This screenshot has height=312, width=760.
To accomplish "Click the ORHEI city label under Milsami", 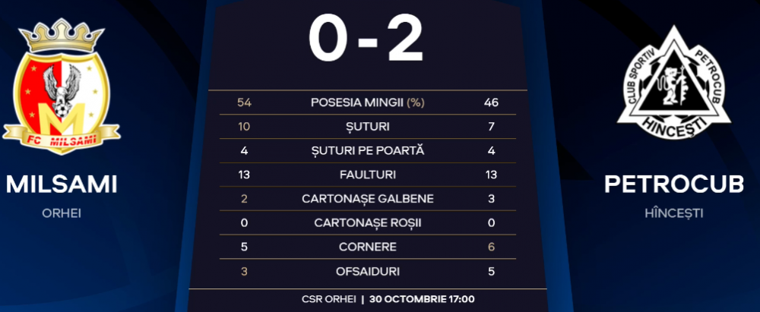I will 62,213.
